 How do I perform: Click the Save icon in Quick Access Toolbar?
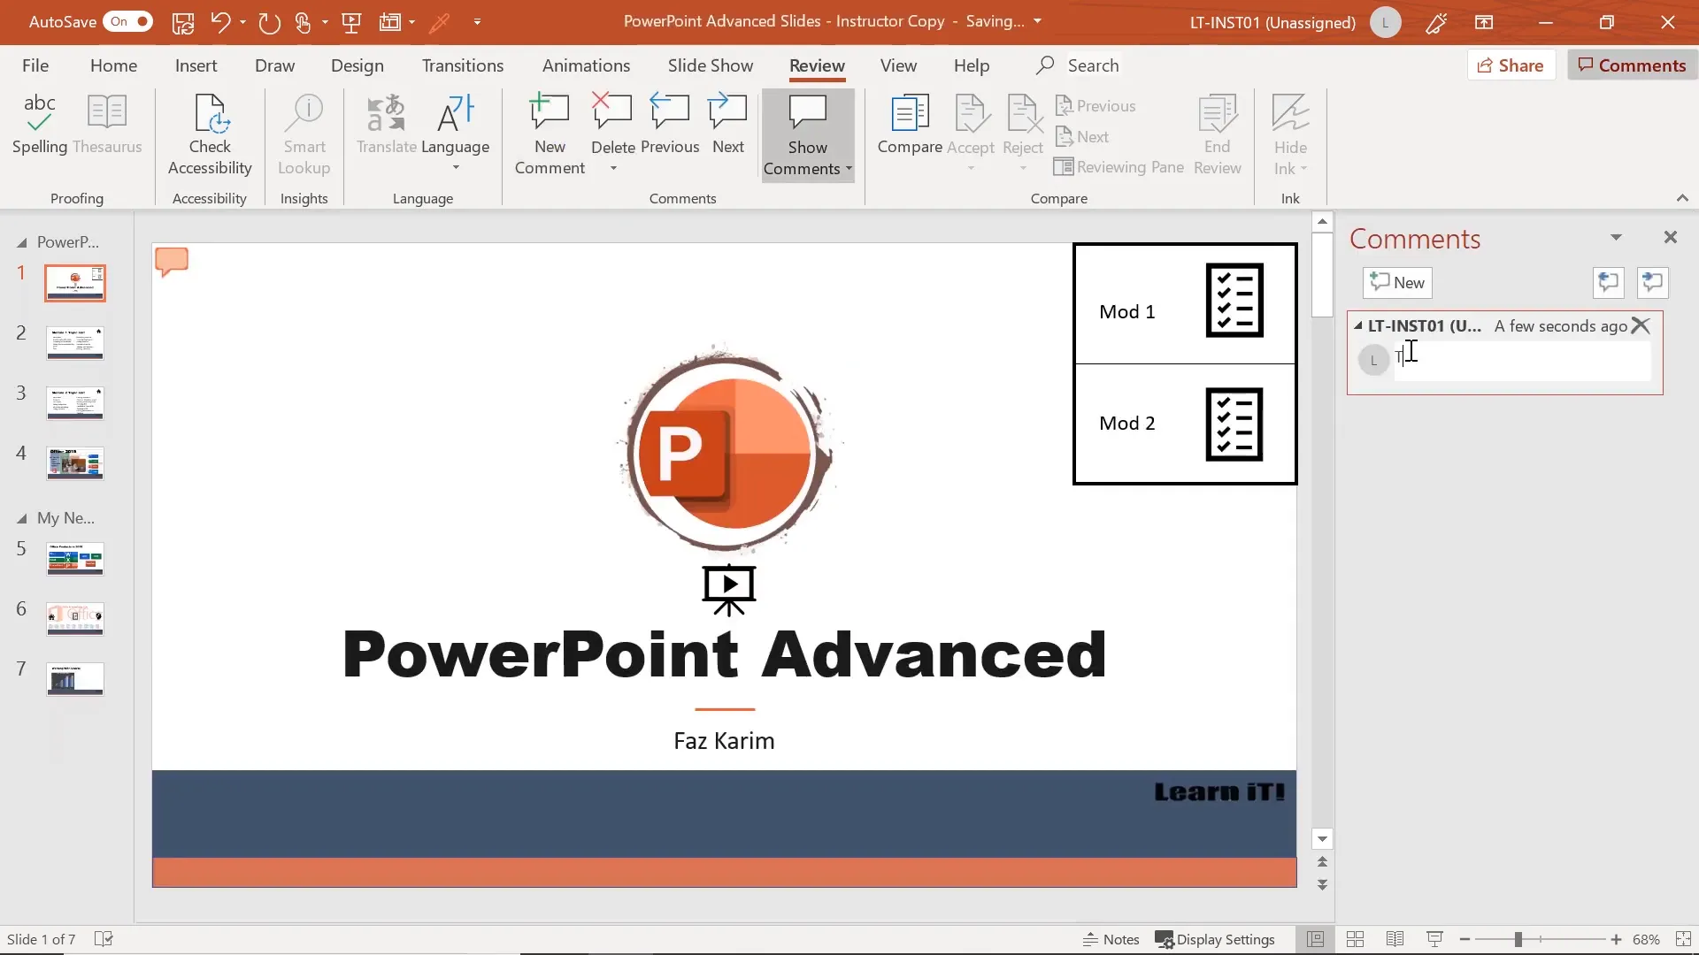(183, 22)
